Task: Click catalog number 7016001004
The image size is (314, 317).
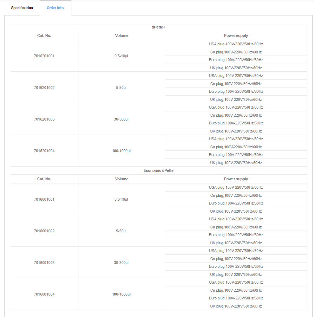Action: [x=44, y=294]
